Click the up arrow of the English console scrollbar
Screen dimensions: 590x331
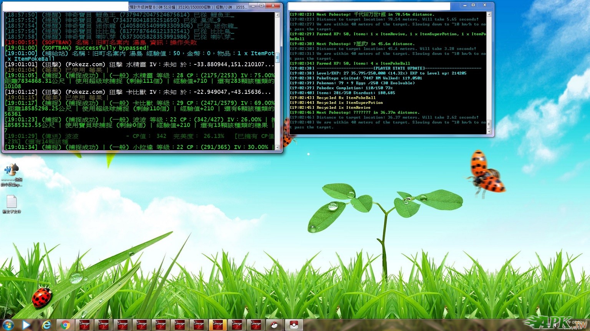[x=489, y=14]
